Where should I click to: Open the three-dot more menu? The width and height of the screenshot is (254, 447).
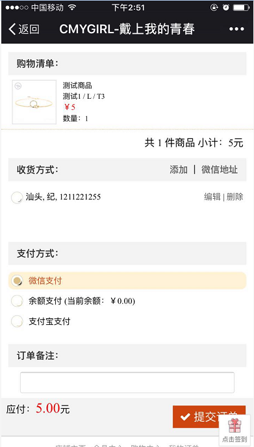(x=236, y=29)
